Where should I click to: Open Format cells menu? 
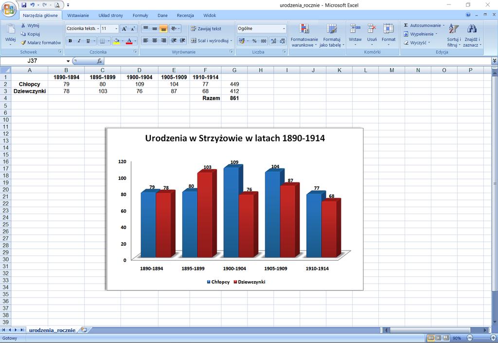(389, 34)
